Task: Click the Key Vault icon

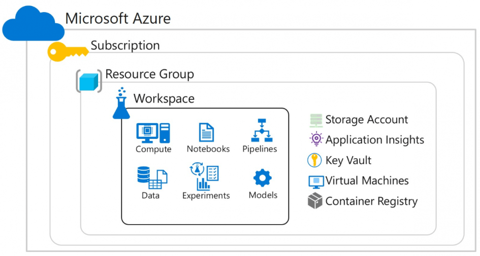Action: point(315,161)
